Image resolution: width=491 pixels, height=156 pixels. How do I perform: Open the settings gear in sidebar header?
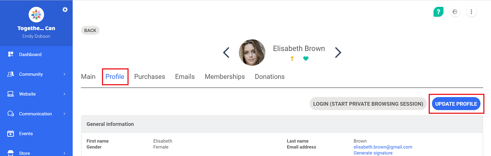[x=65, y=9]
